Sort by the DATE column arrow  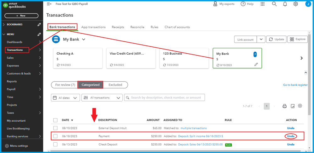(x=72, y=120)
